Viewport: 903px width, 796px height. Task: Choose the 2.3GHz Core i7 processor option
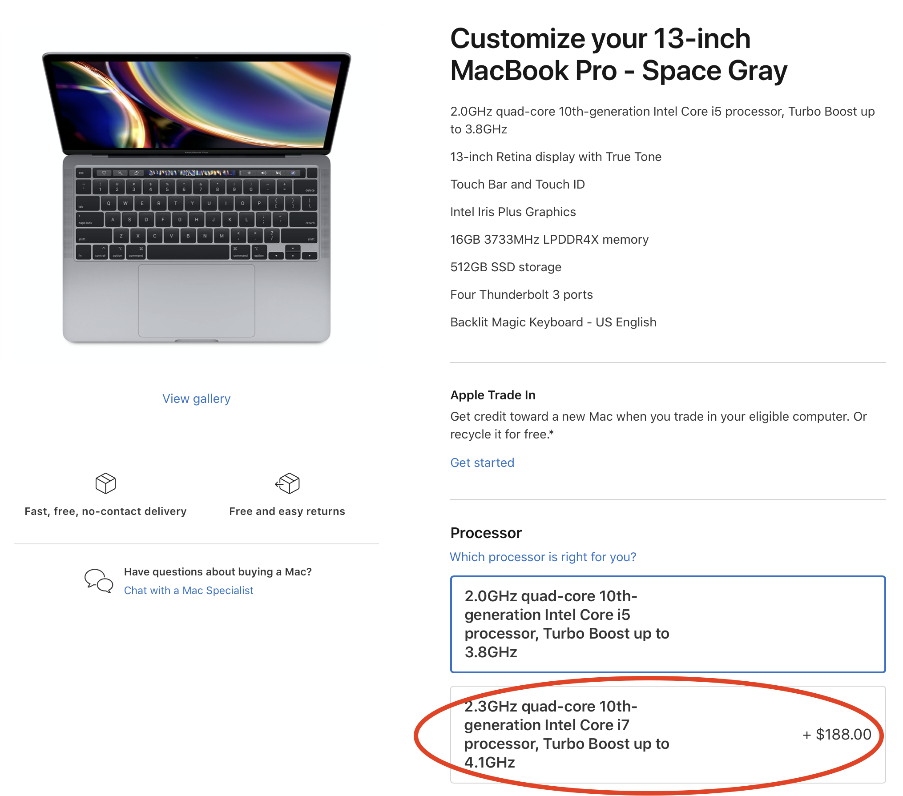click(623, 734)
